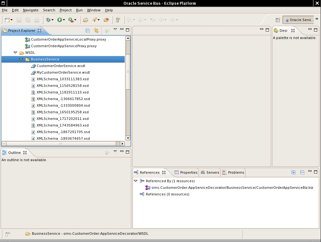
Task: Show more perspectives via chevron button
Action: [317, 19]
